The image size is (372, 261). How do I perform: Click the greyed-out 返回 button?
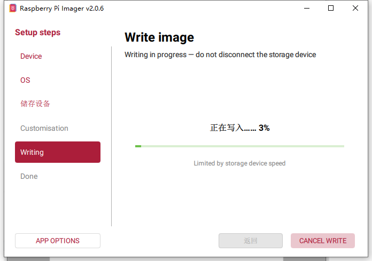(x=251, y=241)
